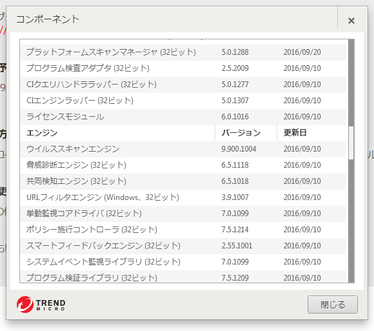
Task: Select the システムイベント監視ライブラリ (32ビット) row
Action: tap(183, 262)
